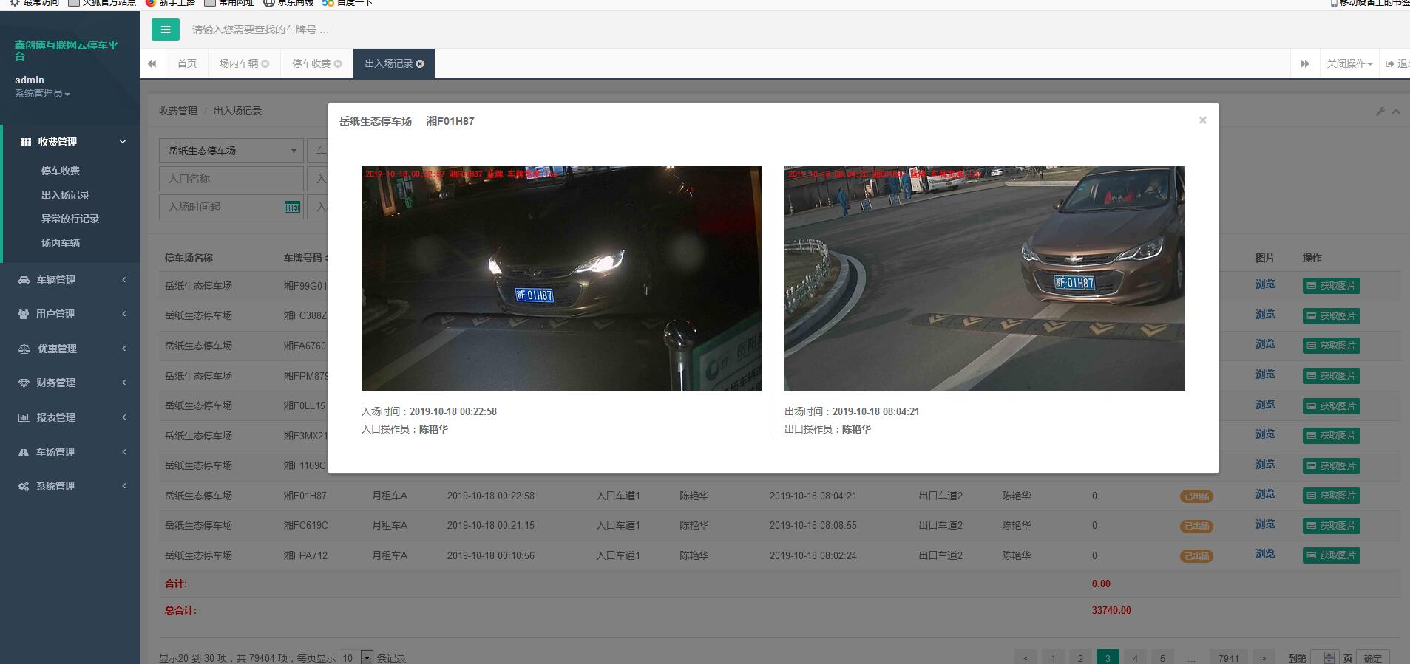Close the vehicle photo popup dialog

click(x=1202, y=120)
